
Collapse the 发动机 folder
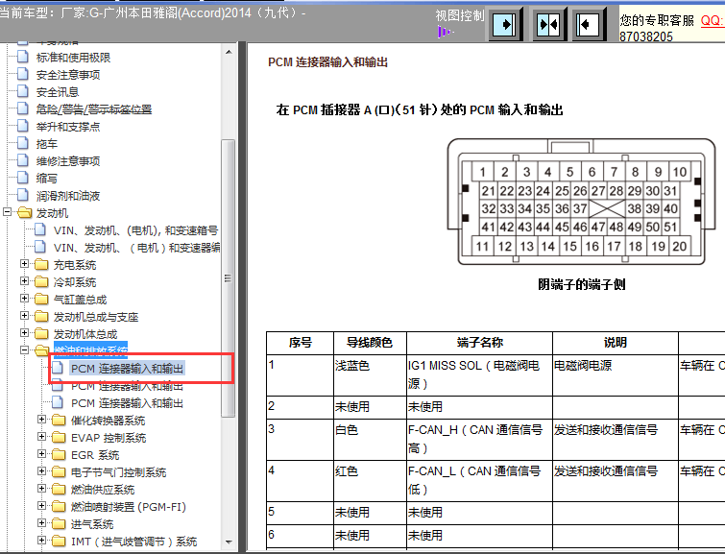8,212
